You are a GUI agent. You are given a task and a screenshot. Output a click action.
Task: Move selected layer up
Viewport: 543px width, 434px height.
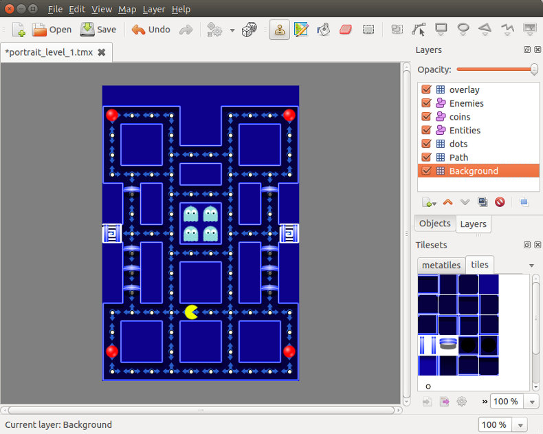pos(447,202)
